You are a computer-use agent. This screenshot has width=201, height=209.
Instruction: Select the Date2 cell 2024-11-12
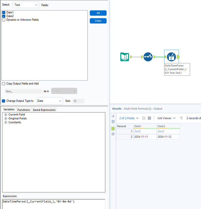tap(168, 137)
